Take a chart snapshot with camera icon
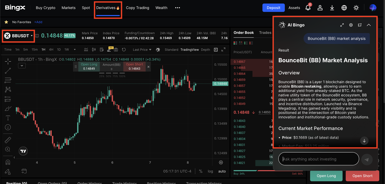The width and height of the screenshot is (385, 184). click(116, 50)
